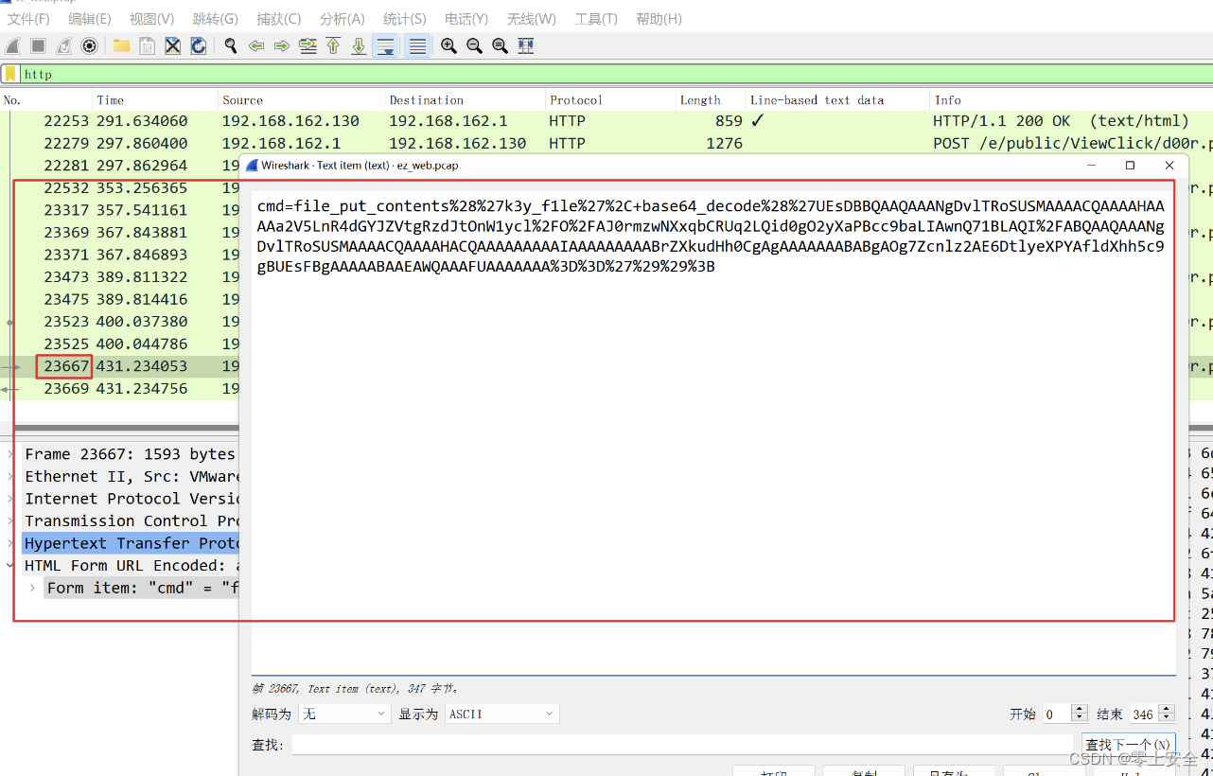
Task: Open the 文件(F) menu
Action: [x=28, y=19]
